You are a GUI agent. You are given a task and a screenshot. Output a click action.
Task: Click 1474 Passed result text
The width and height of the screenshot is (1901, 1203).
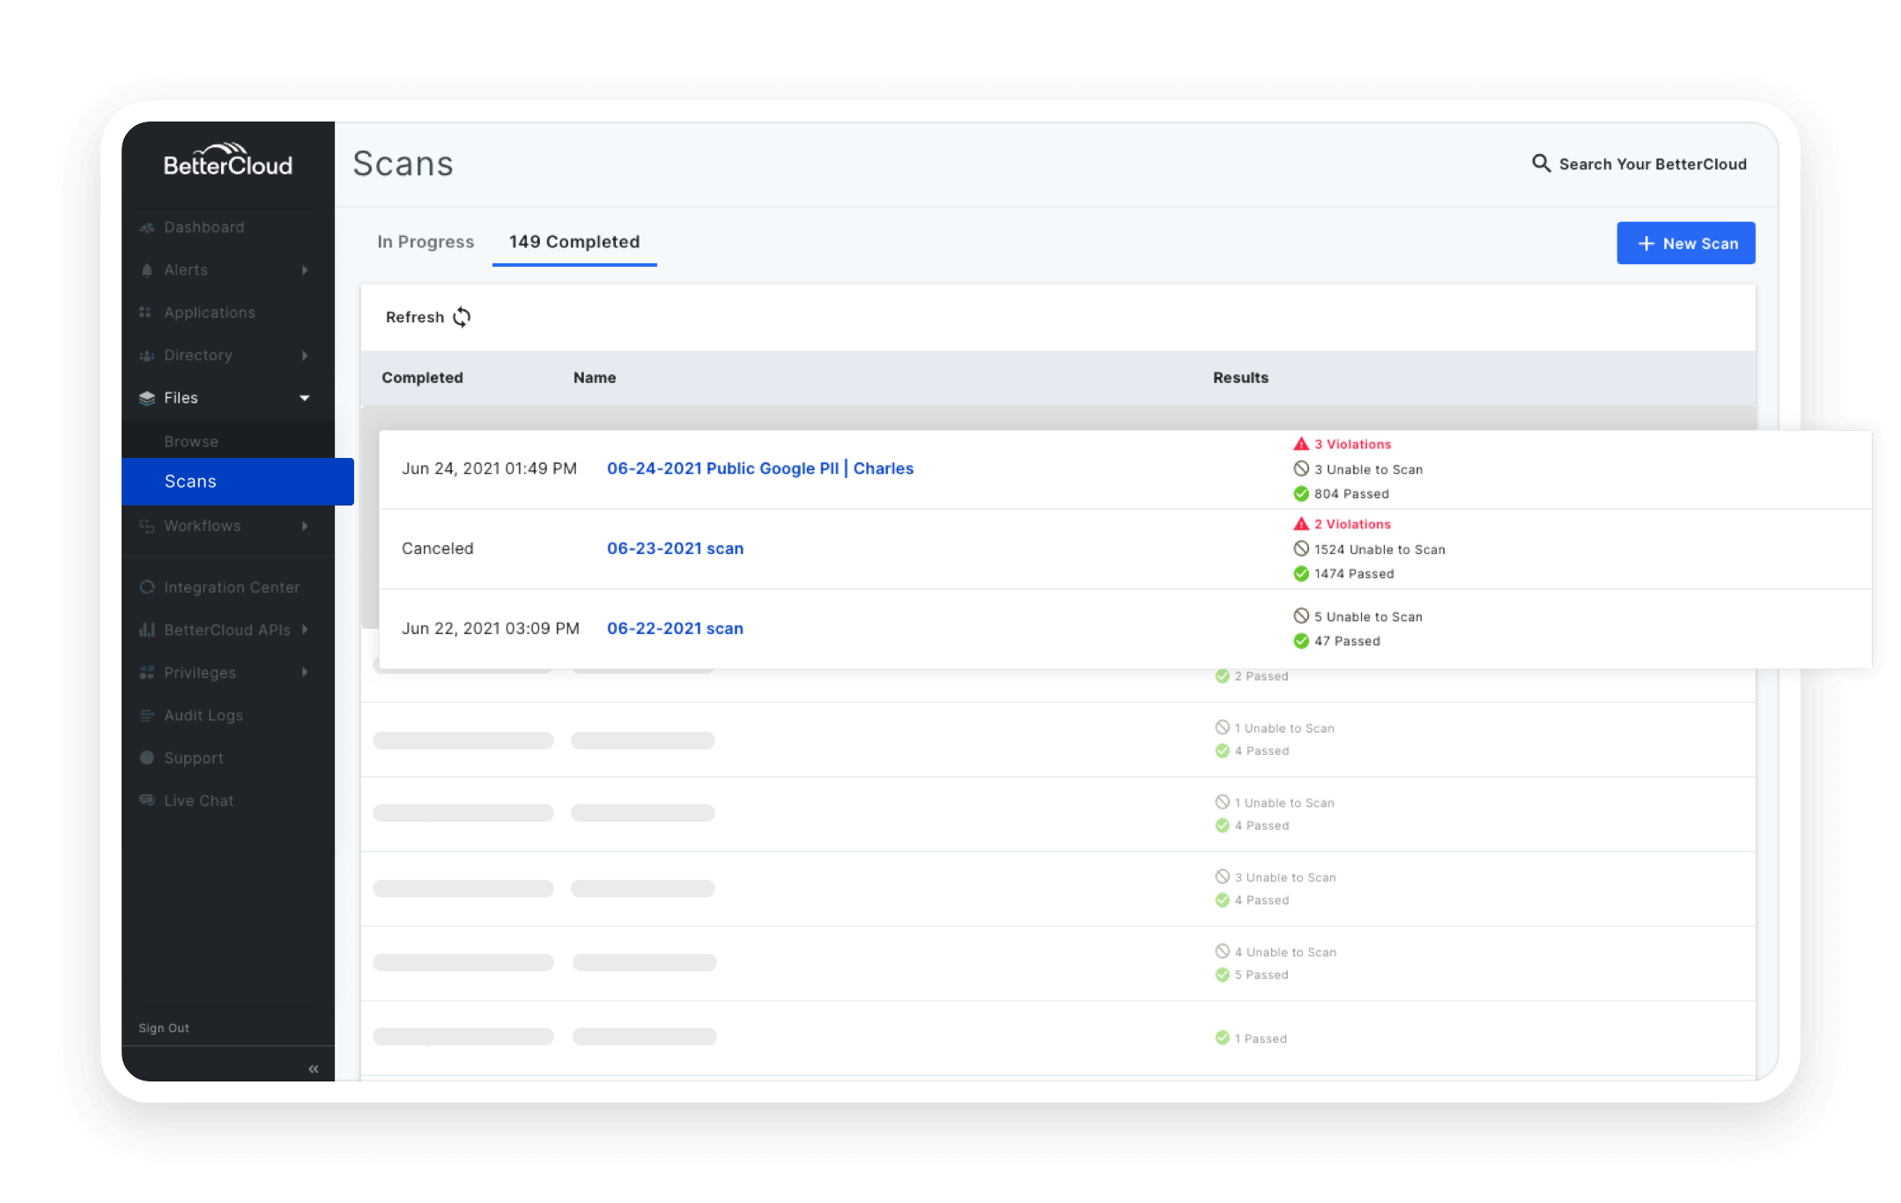click(x=1354, y=574)
